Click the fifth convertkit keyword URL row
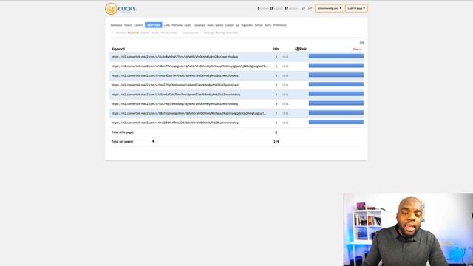The width and height of the screenshot is (473, 266). pos(176,95)
